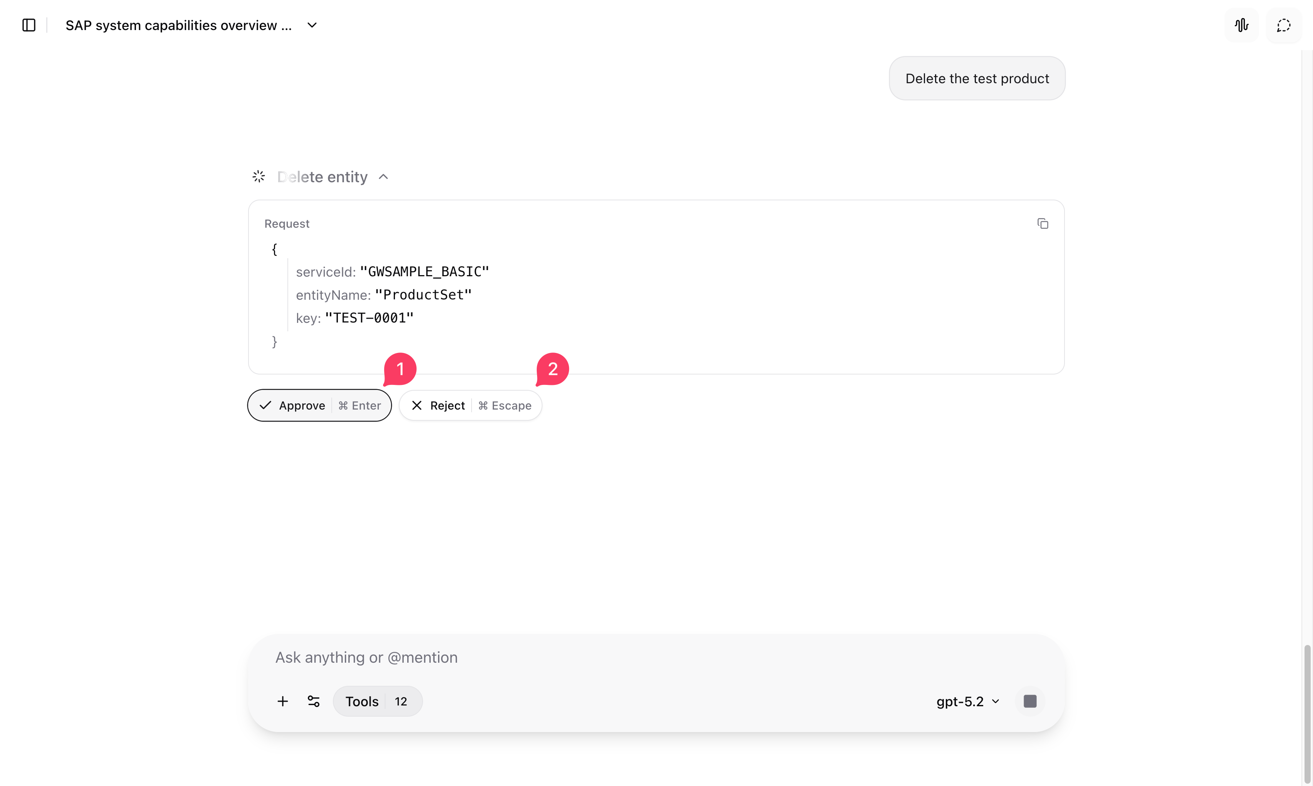Copy the request JSON
1313x786 pixels.
pyautogui.click(x=1043, y=223)
